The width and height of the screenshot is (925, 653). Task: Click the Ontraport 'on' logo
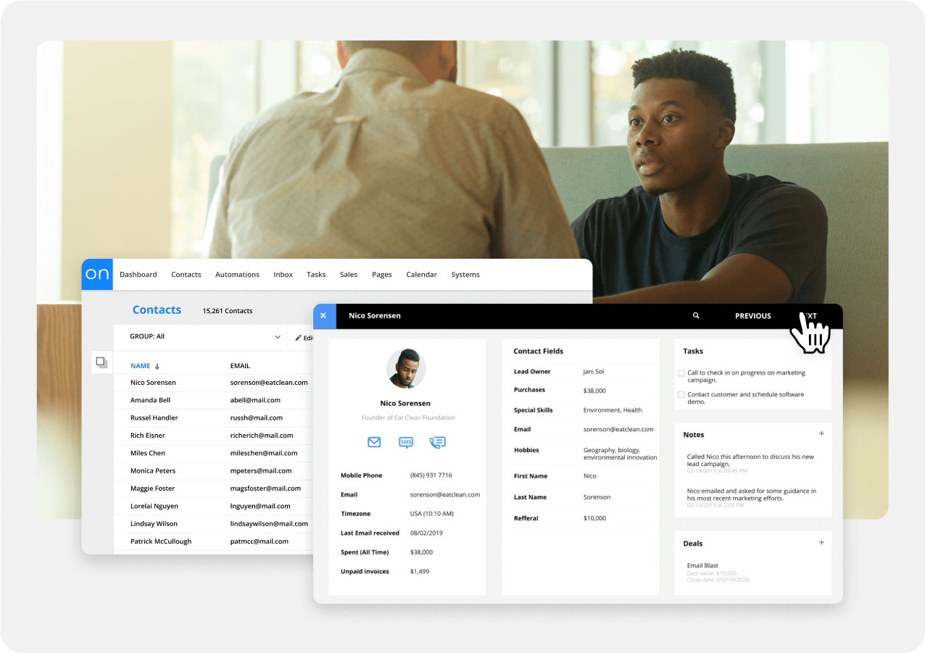[97, 275]
